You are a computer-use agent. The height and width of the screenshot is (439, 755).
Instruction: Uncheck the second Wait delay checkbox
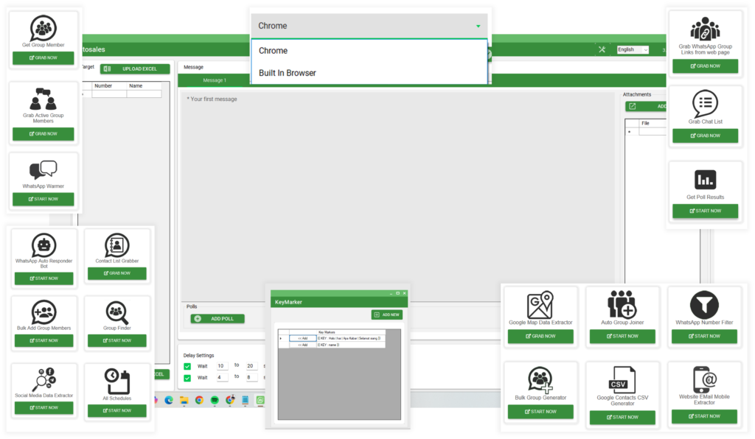pyautogui.click(x=187, y=377)
